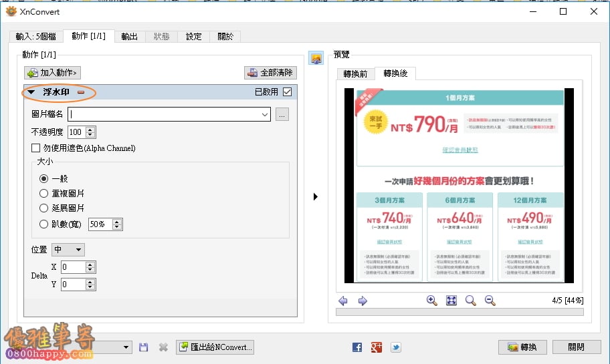Viewport: 610px width, 364px height.
Task: Open the 關於 about tab
Action: click(x=225, y=37)
